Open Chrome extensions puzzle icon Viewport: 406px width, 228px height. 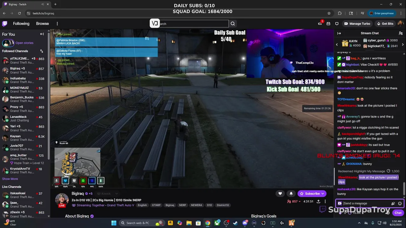click(340, 13)
